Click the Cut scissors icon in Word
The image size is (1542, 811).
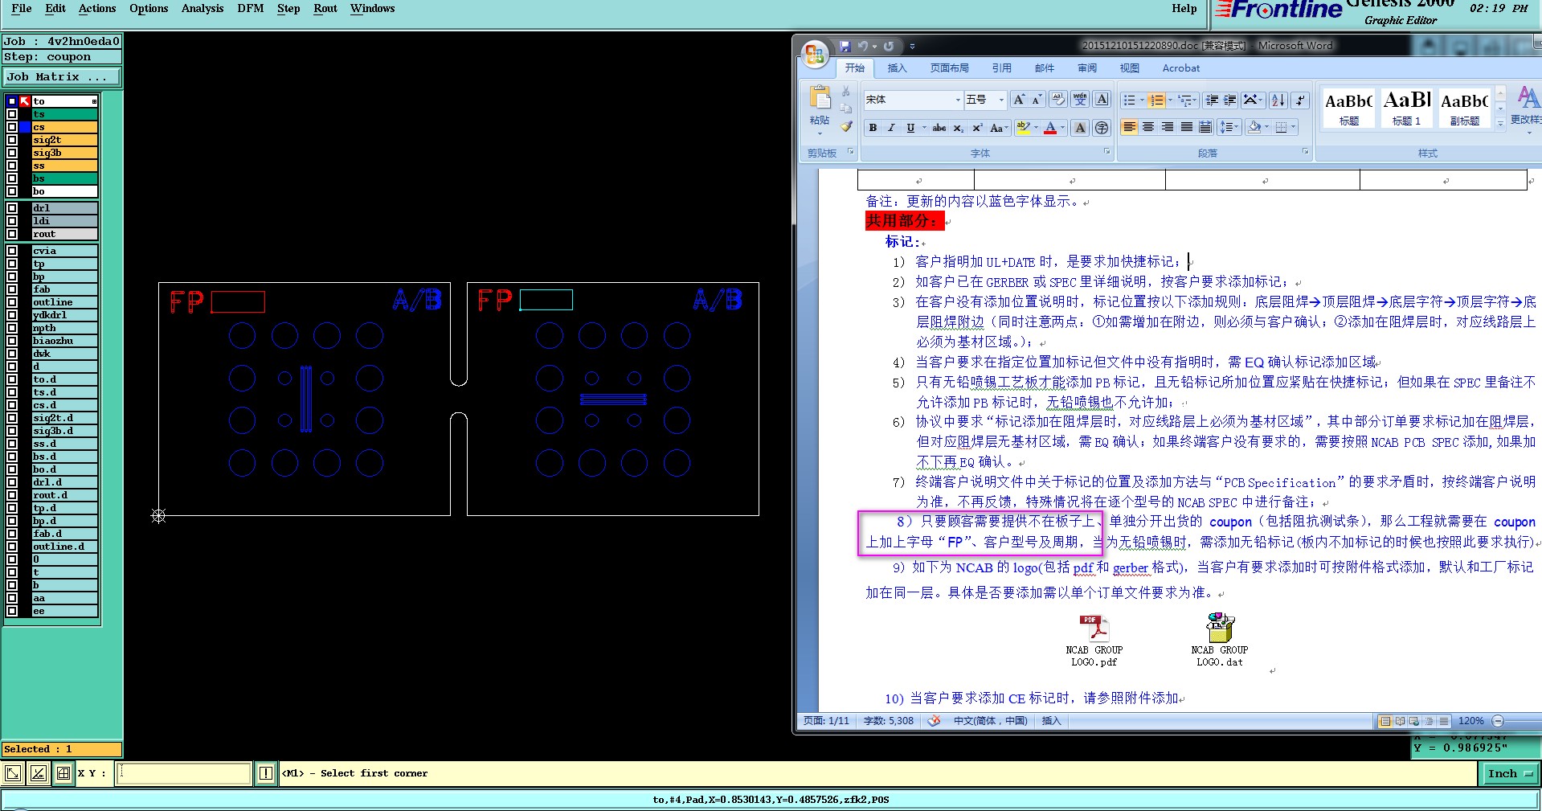click(846, 91)
